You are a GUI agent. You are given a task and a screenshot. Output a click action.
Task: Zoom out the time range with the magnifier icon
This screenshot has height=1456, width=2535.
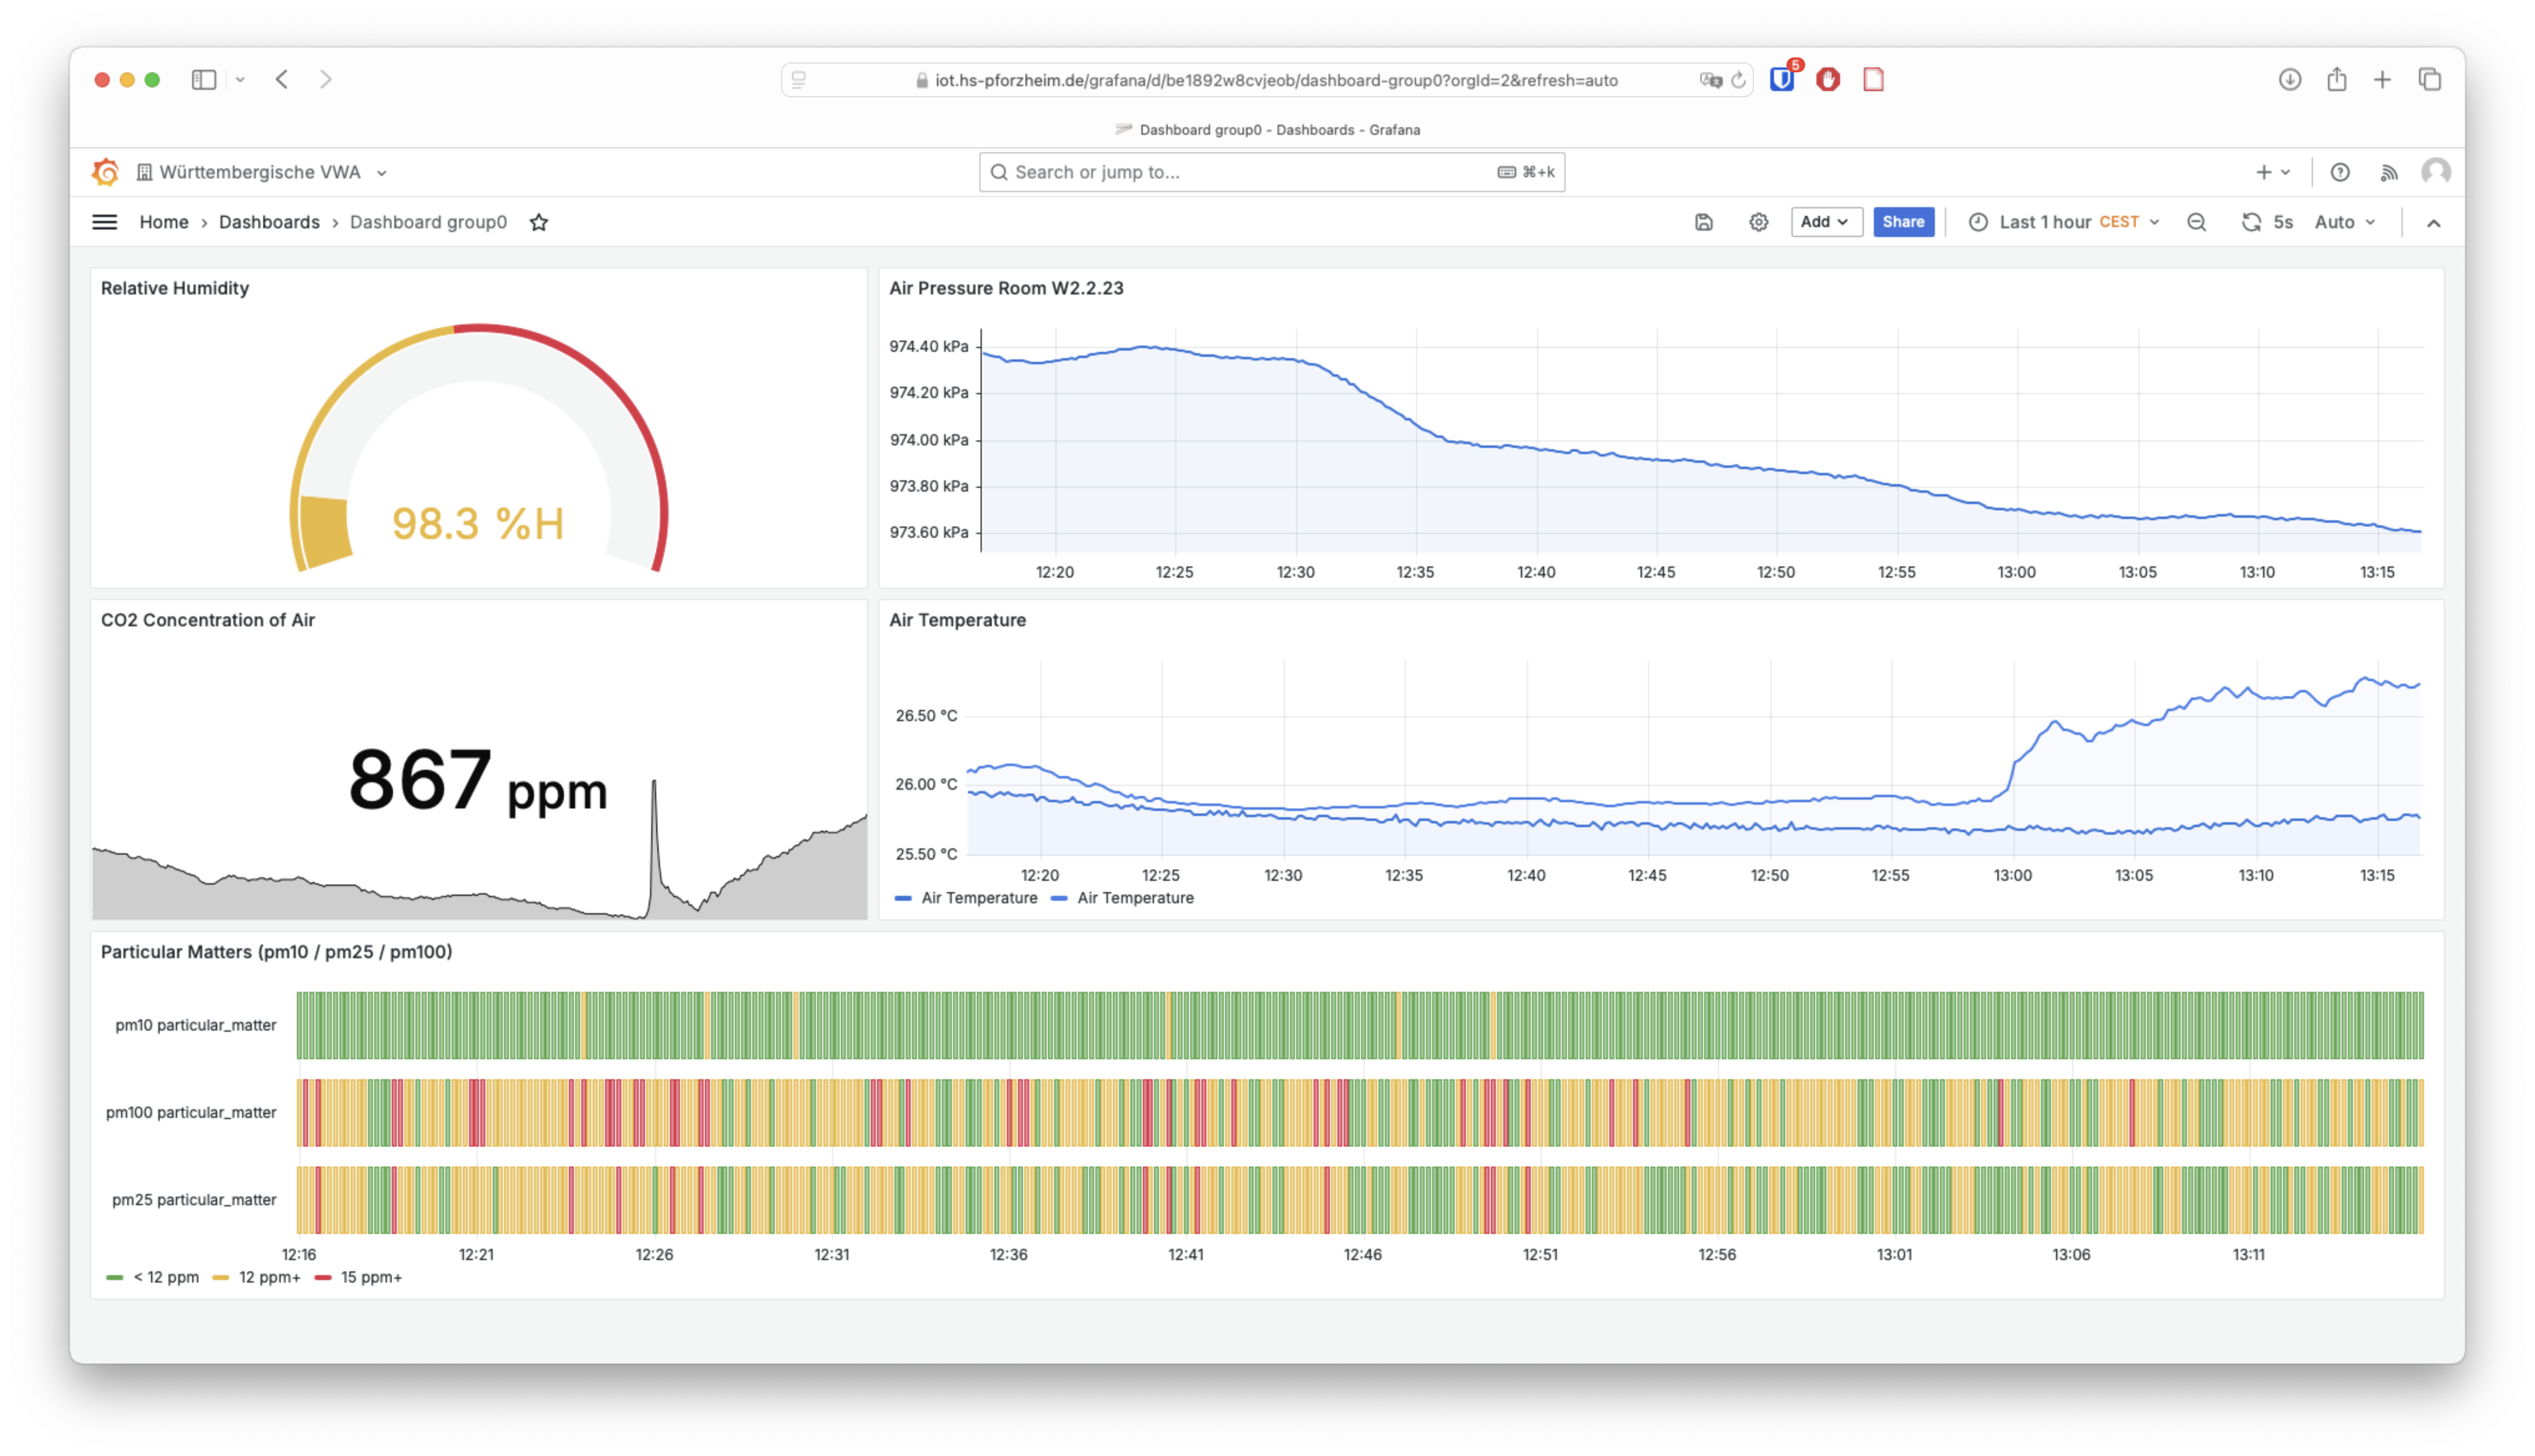pyautogui.click(x=2196, y=222)
